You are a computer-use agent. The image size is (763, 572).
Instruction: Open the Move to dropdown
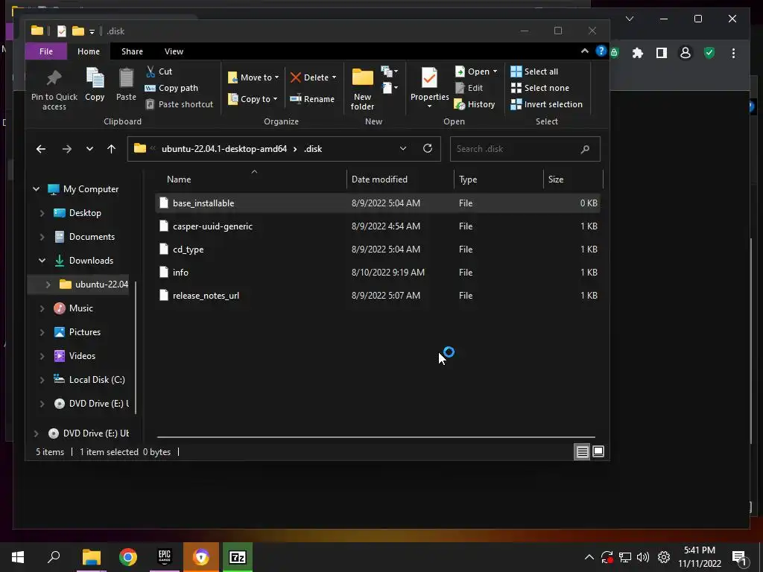click(x=253, y=77)
